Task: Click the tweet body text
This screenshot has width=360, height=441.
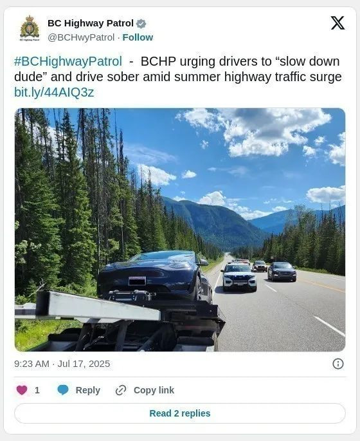Action: (178, 77)
